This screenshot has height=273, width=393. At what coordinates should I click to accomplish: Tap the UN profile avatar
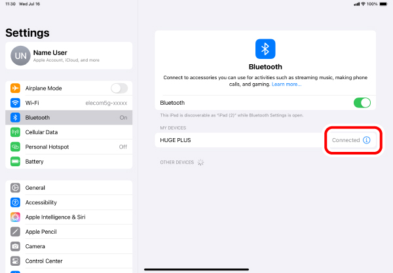click(20, 56)
